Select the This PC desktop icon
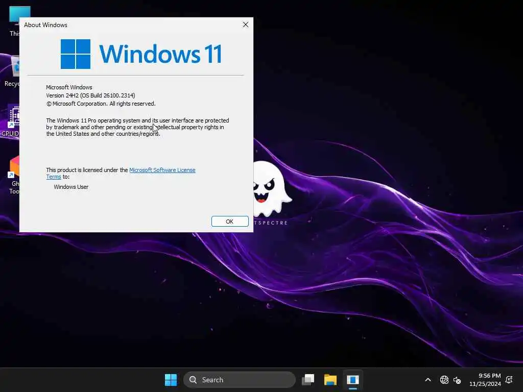This screenshot has width=523, height=392. tap(15, 20)
